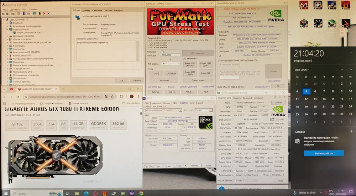Expand the Мониторы tree node
The image size is (356, 196).
[x=7, y=62]
